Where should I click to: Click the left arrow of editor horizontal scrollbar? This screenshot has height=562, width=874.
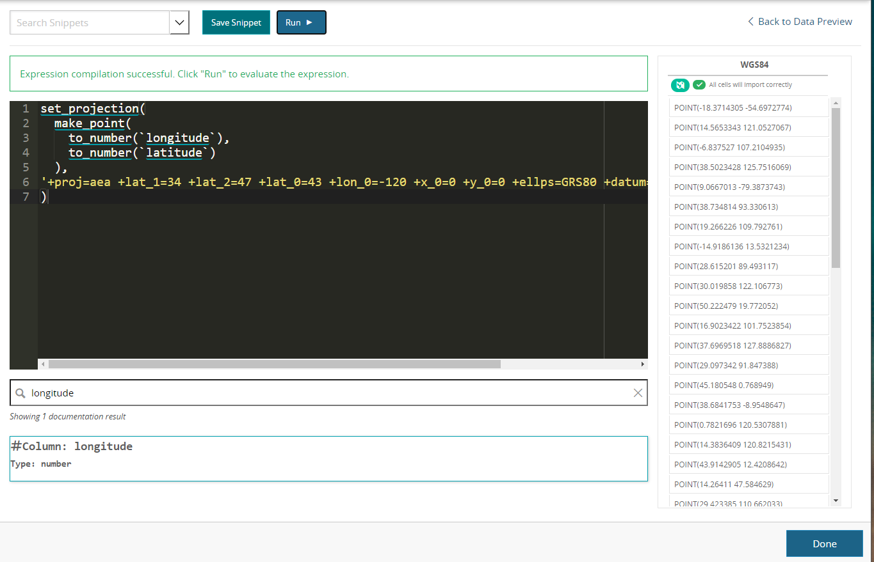[43, 364]
